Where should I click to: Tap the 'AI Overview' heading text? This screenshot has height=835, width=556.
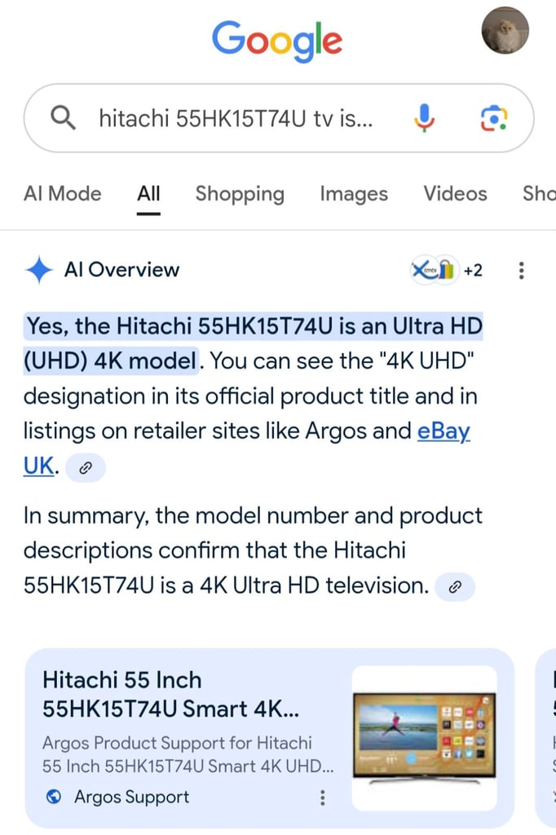click(121, 270)
